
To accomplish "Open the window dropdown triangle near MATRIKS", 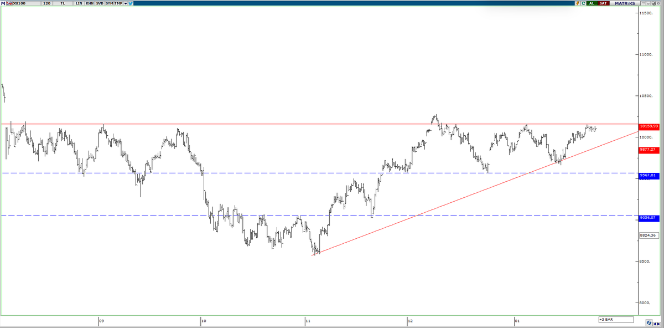I will click(644, 3).
